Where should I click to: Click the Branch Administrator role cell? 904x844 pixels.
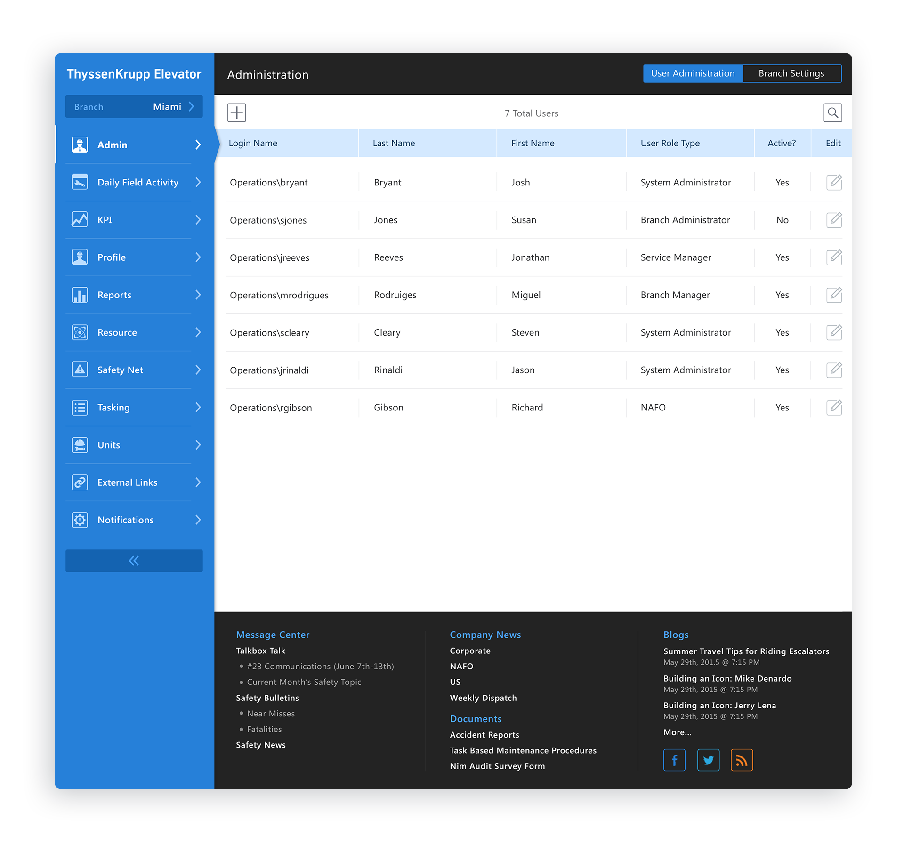click(685, 220)
